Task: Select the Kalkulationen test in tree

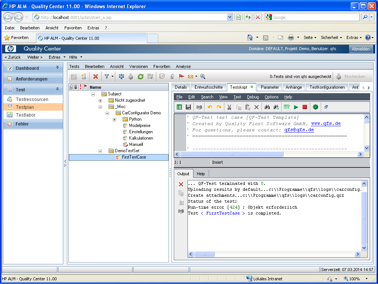Action: [141, 138]
